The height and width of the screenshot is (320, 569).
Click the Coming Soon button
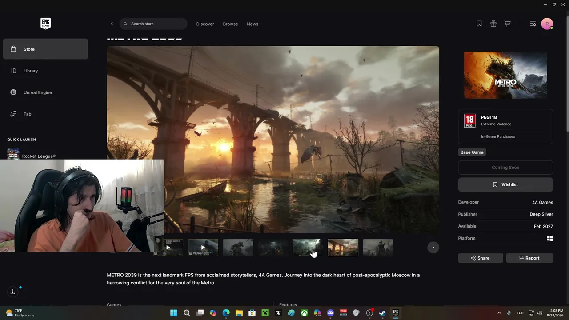pyautogui.click(x=505, y=168)
